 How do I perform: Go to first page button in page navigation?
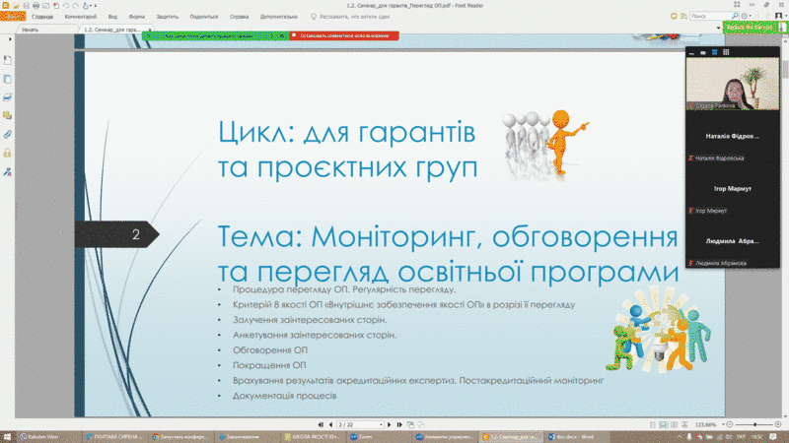321,425
